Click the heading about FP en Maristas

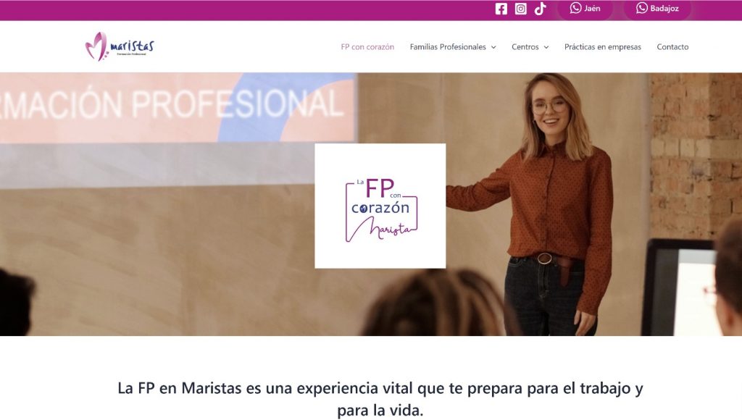(x=380, y=399)
